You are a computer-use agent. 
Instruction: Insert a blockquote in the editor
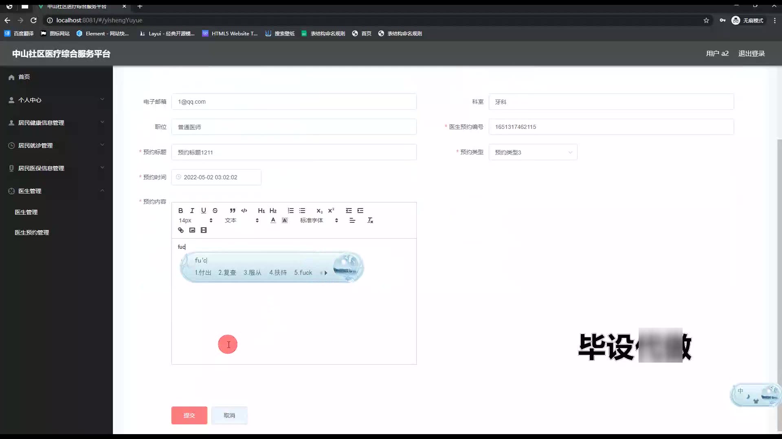[233, 211]
